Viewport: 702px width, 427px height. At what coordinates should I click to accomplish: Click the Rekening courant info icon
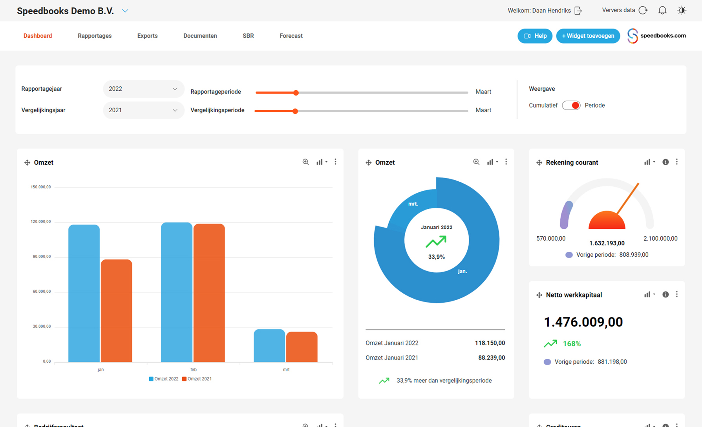coord(665,162)
